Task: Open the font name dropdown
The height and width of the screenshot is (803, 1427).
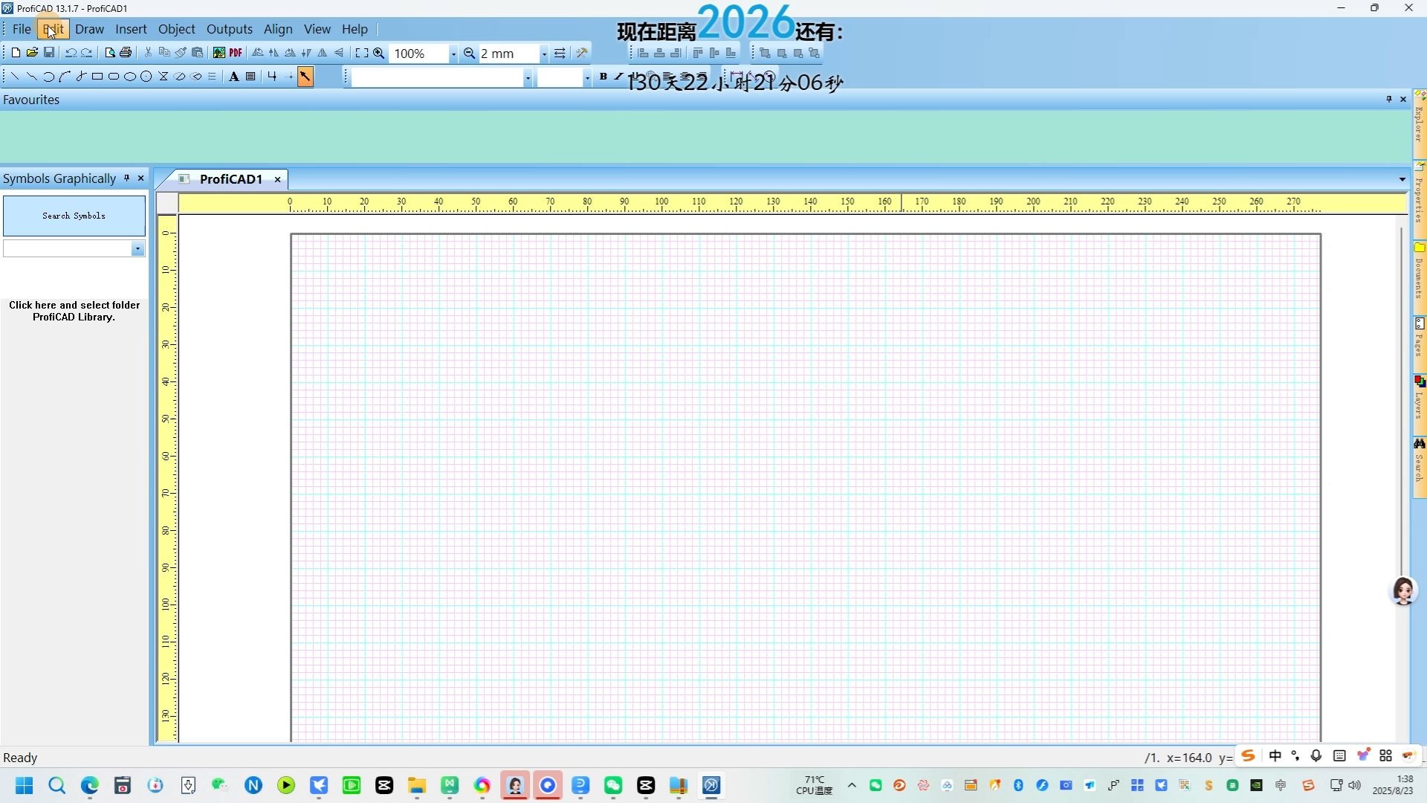Action: tap(528, 77)
